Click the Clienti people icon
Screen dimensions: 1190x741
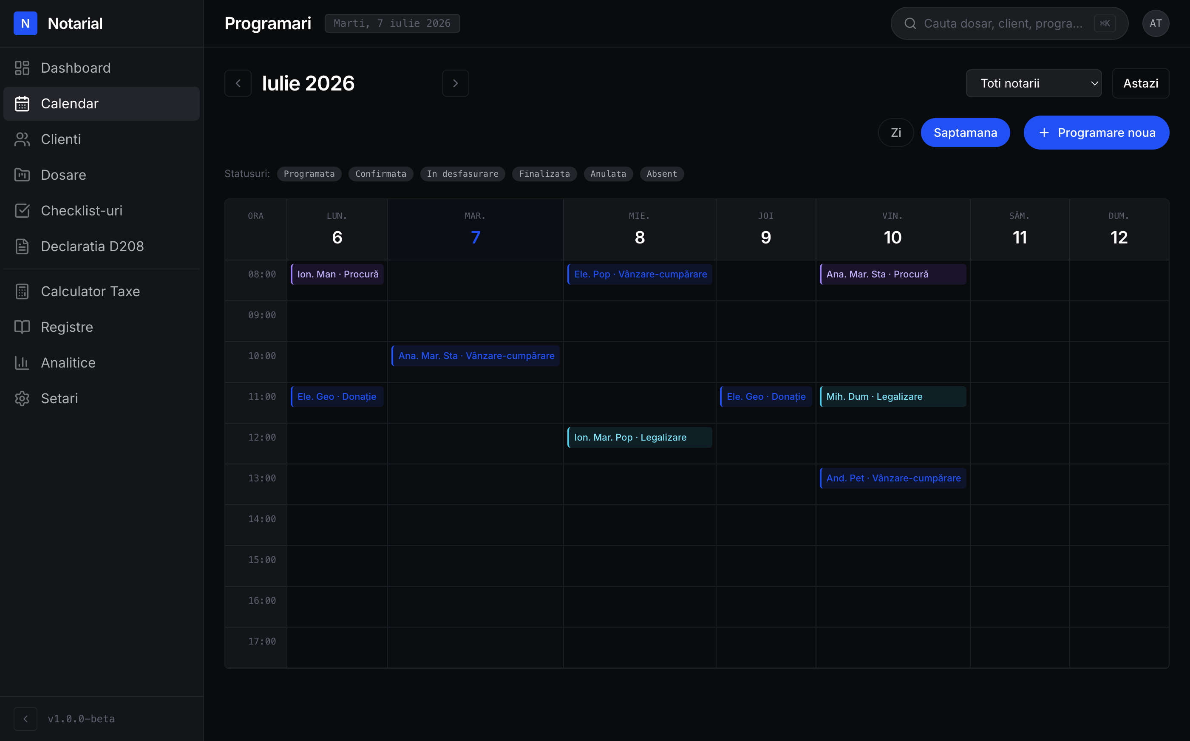coord(22,139)
